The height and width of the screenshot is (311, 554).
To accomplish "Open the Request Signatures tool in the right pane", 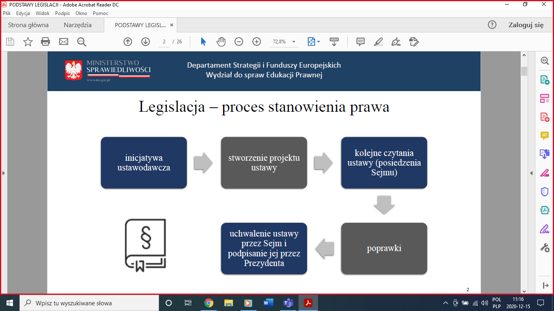I will (544, 229).
